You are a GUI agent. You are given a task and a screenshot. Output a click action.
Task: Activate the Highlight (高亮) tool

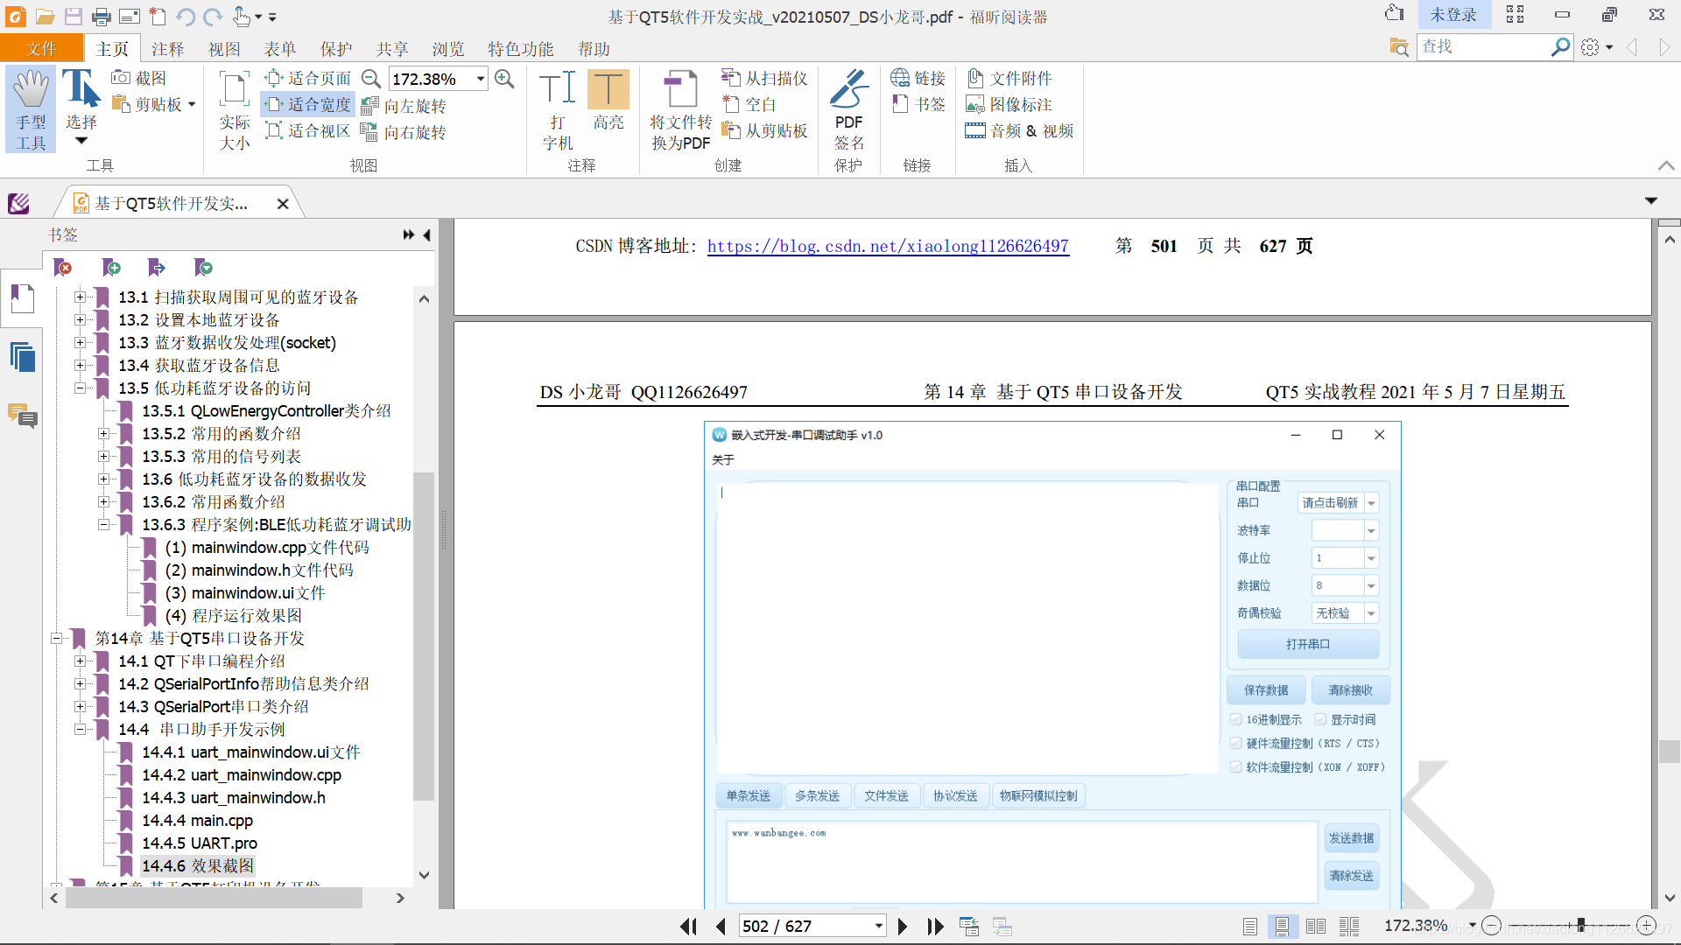(x=608, y=89)
